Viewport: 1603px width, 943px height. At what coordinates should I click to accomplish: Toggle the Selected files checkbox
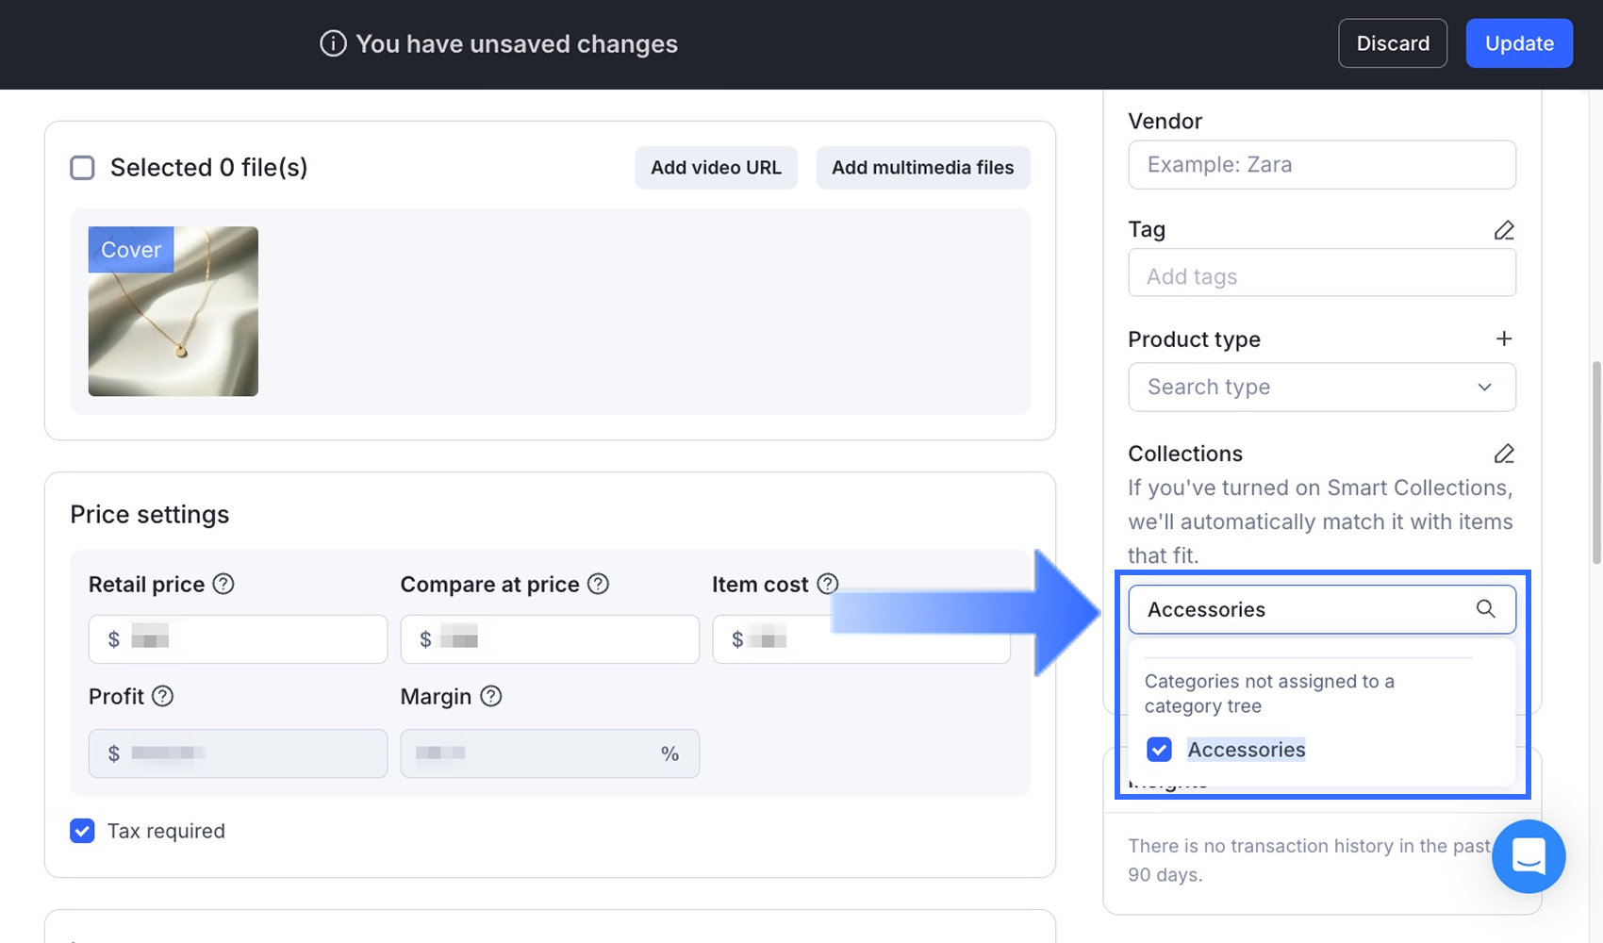point(83,168)
